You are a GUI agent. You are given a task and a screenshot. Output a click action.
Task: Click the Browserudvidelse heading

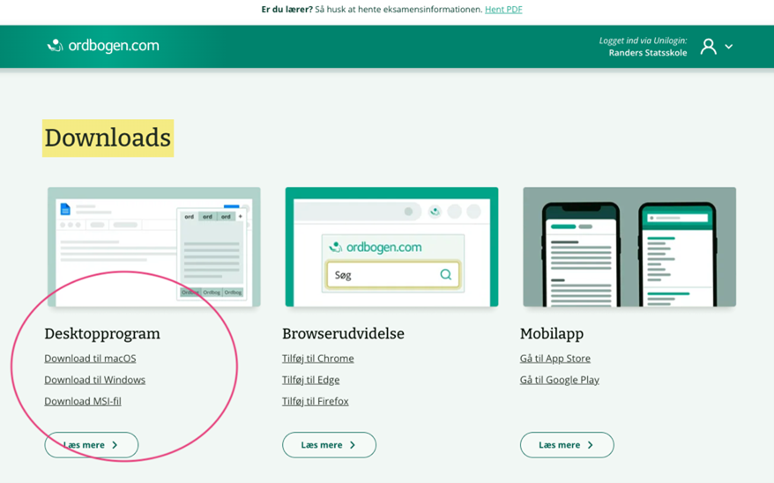click(x=343, y=334)
